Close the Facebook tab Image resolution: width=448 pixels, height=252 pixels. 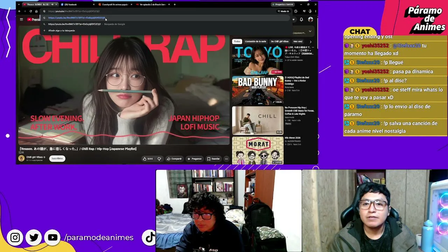[94, 5]
